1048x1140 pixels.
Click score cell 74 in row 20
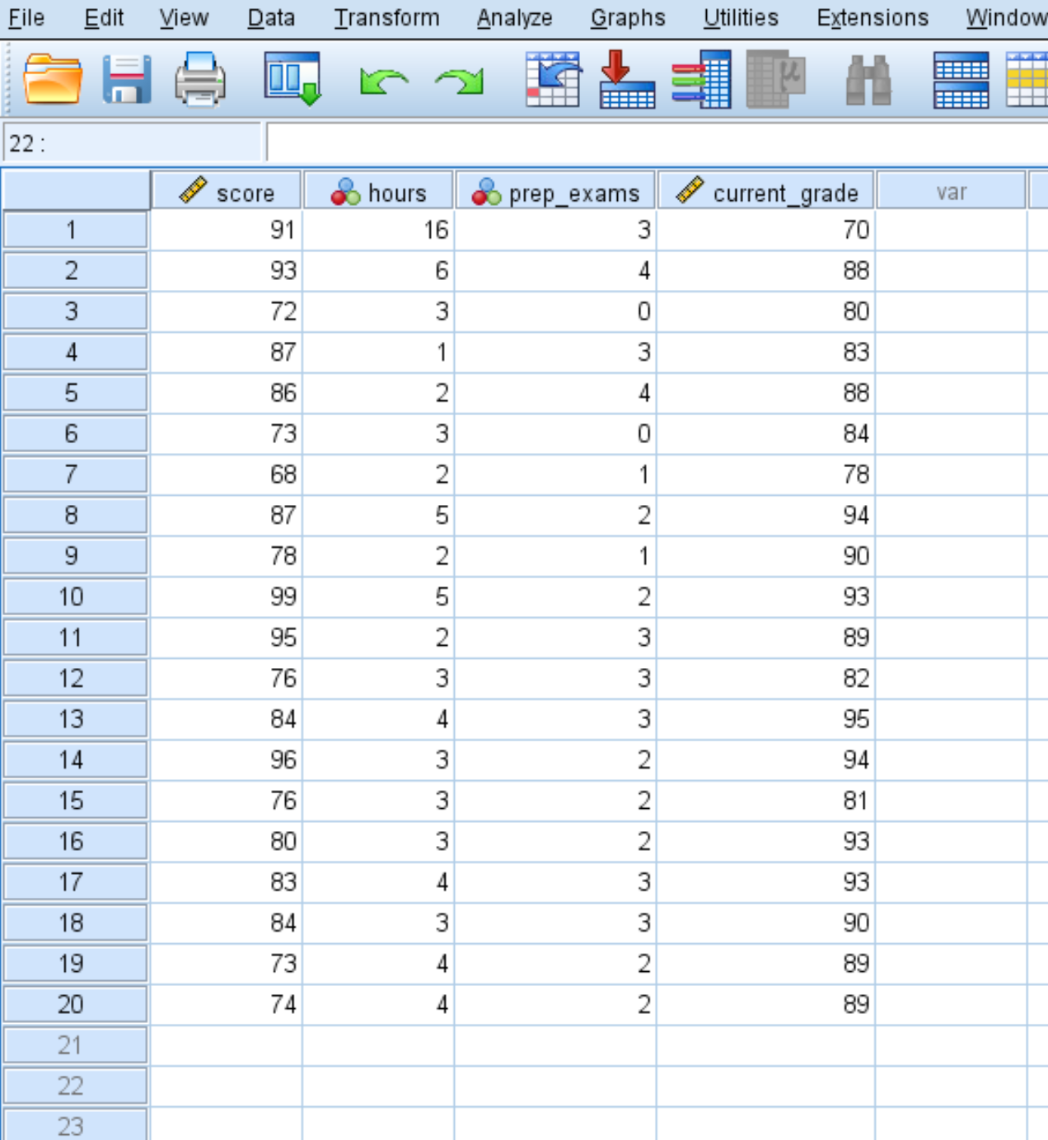click(x=227, y=1004)
